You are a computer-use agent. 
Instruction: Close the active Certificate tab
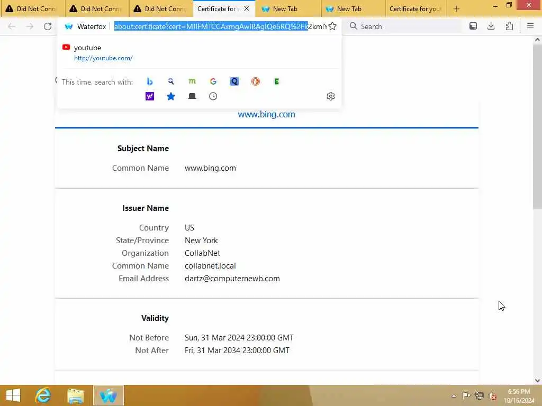[x=247, y=8]
